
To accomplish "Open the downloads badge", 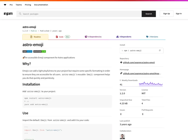I will [40, 51].
